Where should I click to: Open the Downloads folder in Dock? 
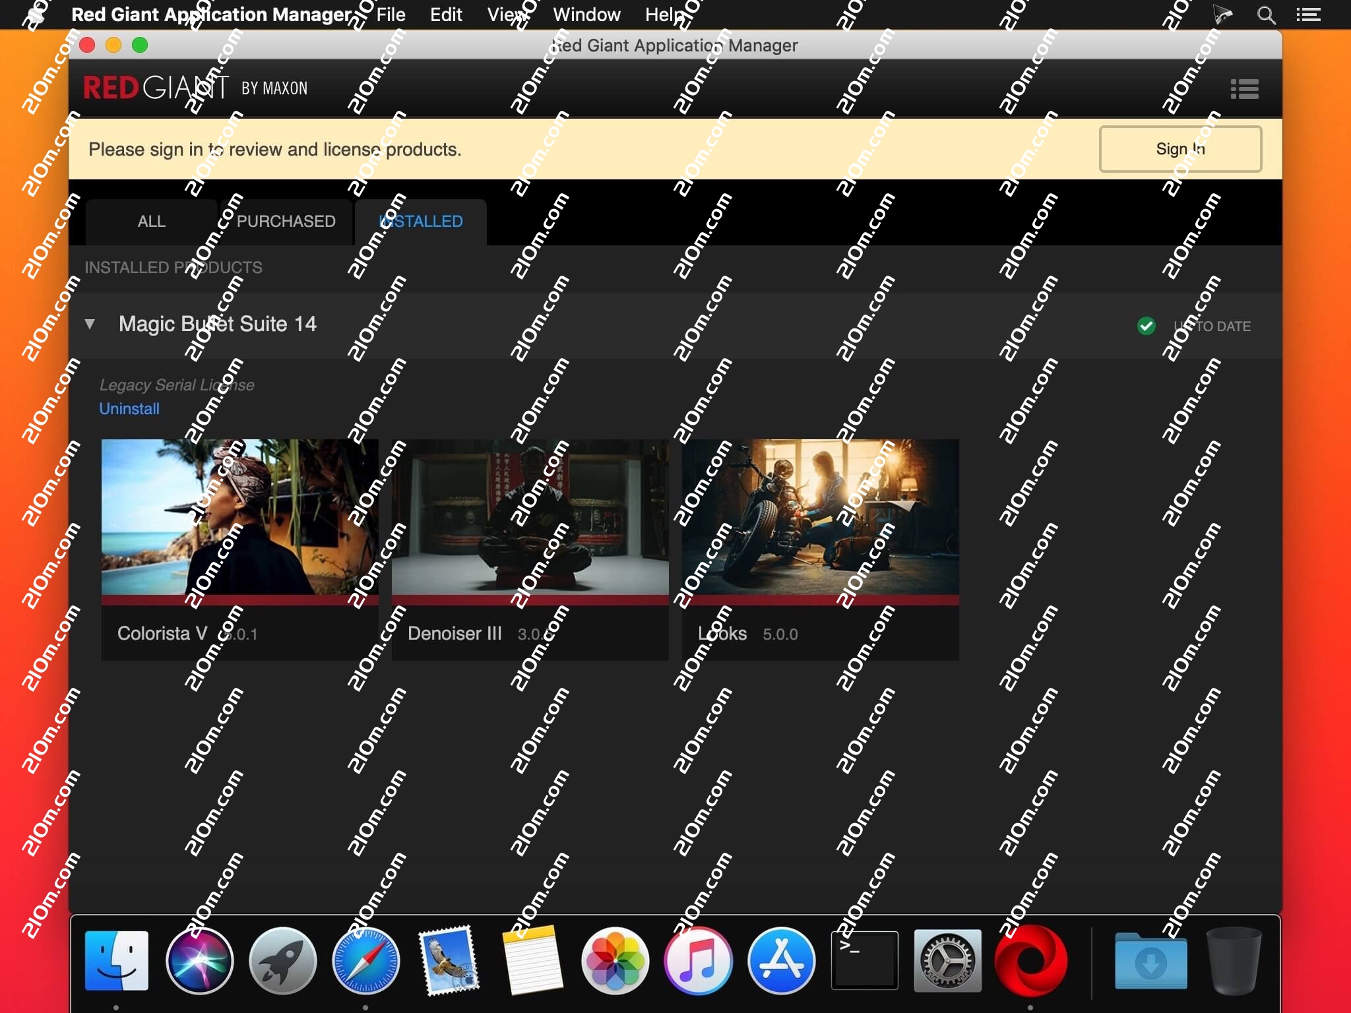click(x=1150, y=962)
